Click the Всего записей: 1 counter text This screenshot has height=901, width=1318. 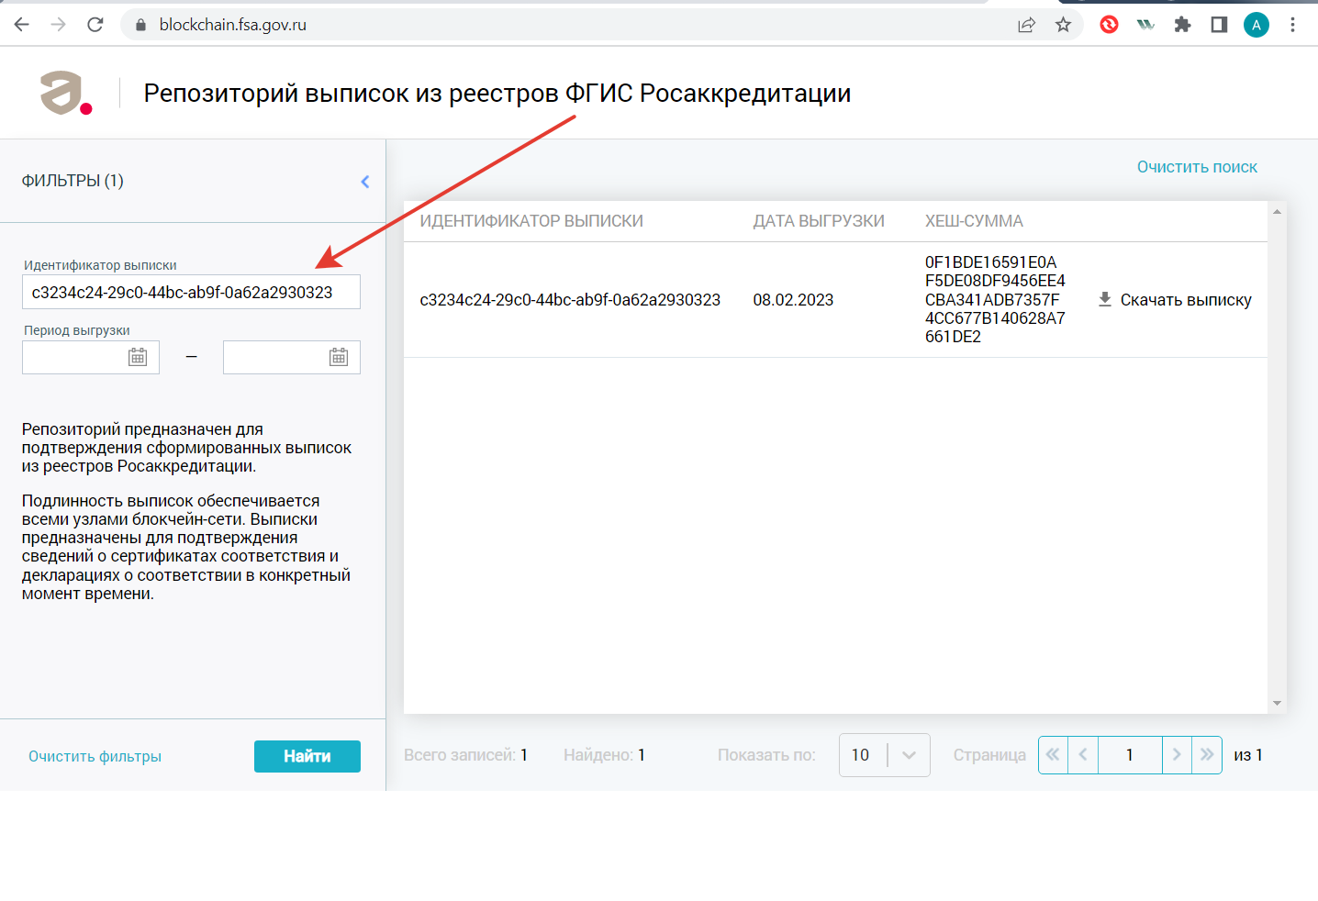pyautogui.click(x=466, y=755)
